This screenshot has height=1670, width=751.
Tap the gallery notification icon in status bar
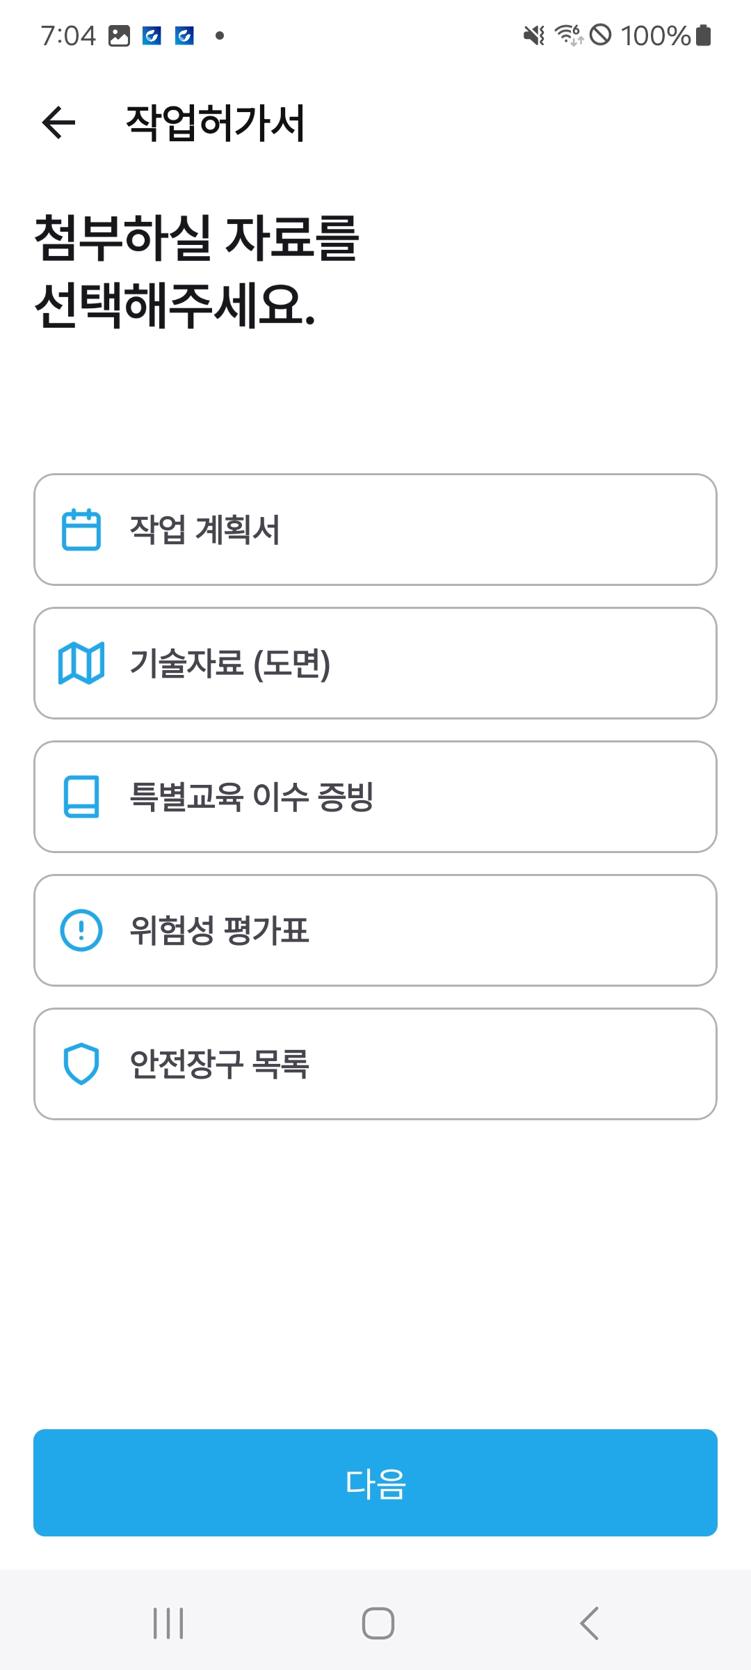(x=120, y=35)
